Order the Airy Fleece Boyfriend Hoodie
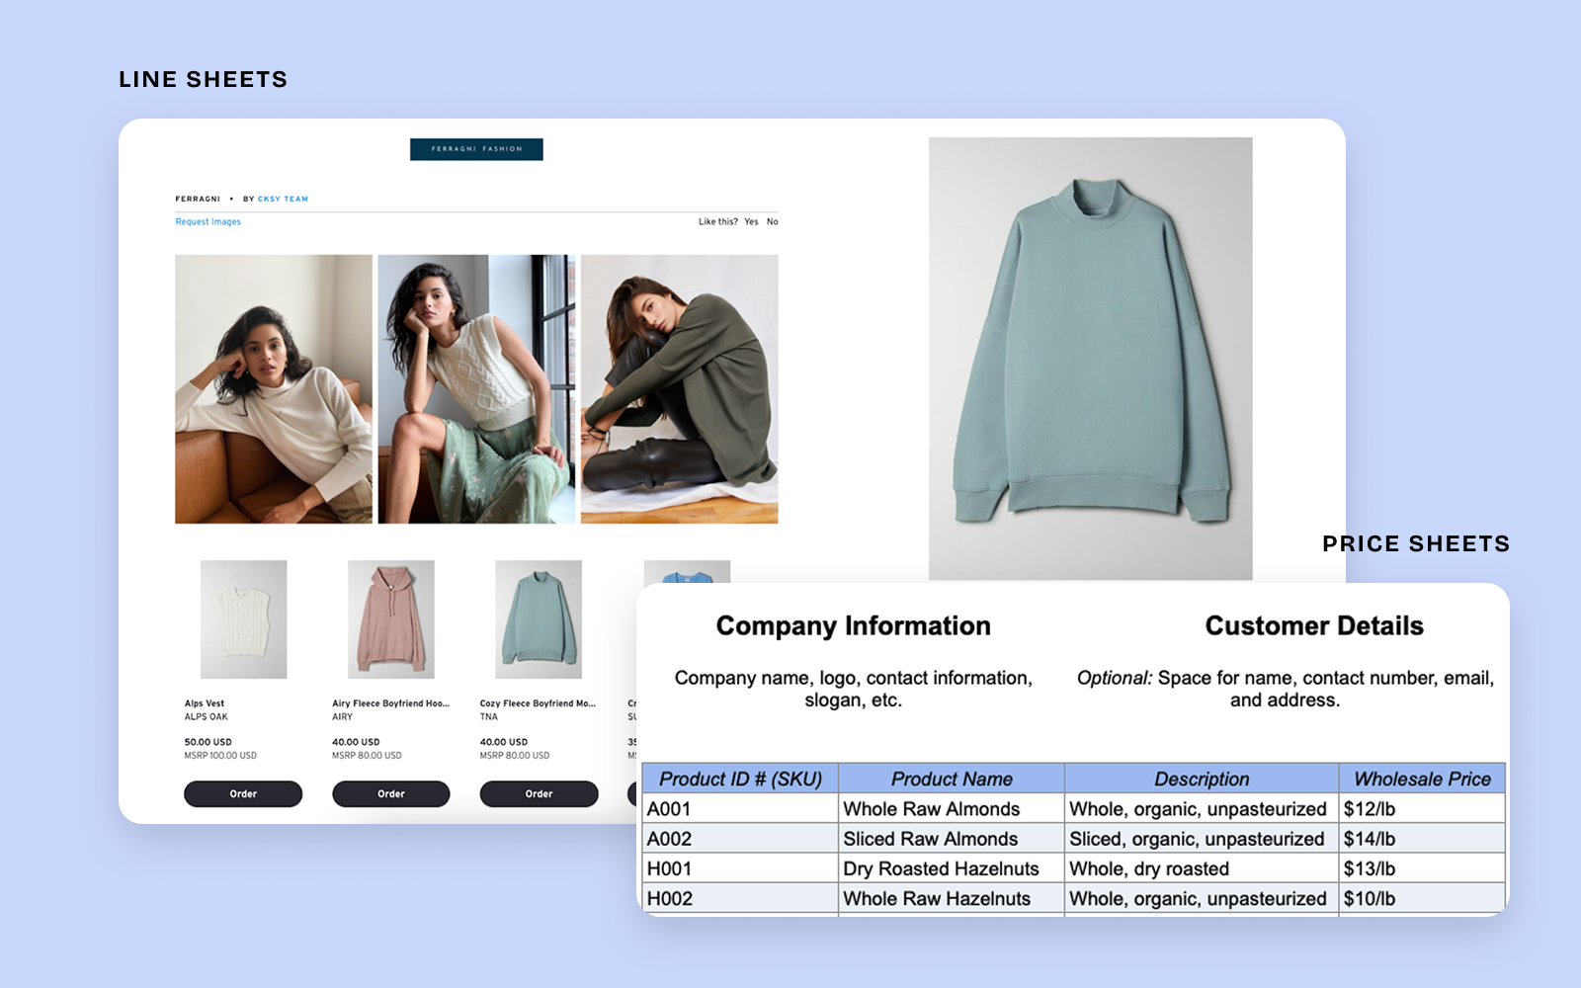This screenshot has height=988, width=1581. [x=391, y=794]
